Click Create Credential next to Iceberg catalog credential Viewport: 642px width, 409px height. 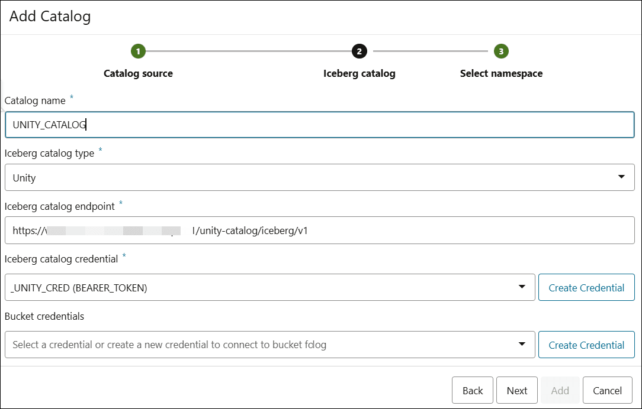586,287
